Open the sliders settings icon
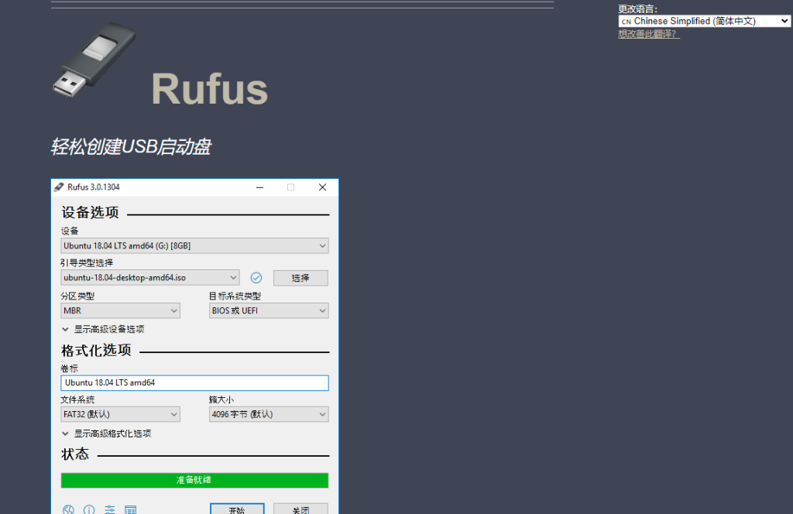The height and width of the screenshot is (514, 793). click(110, 509)
